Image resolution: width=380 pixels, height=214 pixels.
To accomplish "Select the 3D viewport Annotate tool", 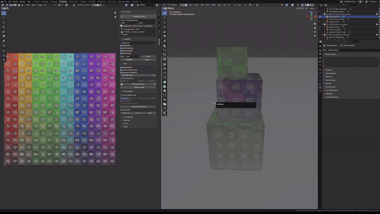I will click(165, 41).
